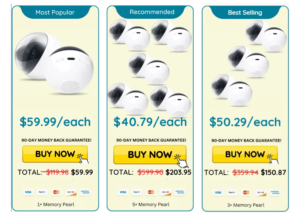Click the center camera in five-pack image
Viewport: 298px width, 216px height.
point(149,68)
